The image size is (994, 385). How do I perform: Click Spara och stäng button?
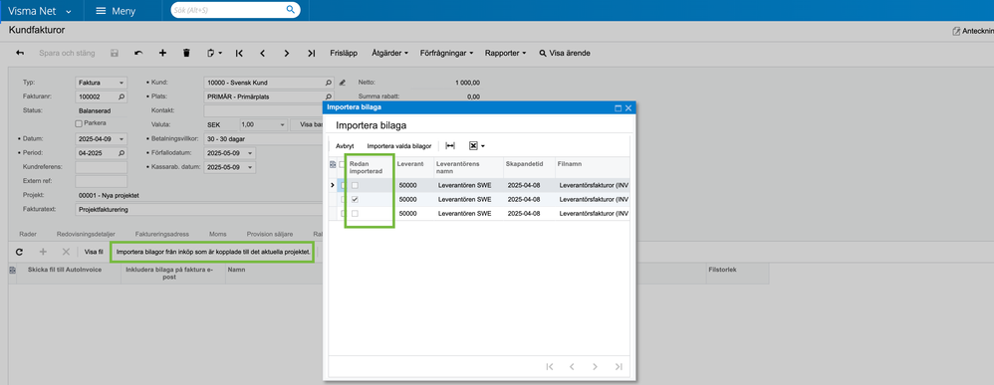tap(67, 53)
